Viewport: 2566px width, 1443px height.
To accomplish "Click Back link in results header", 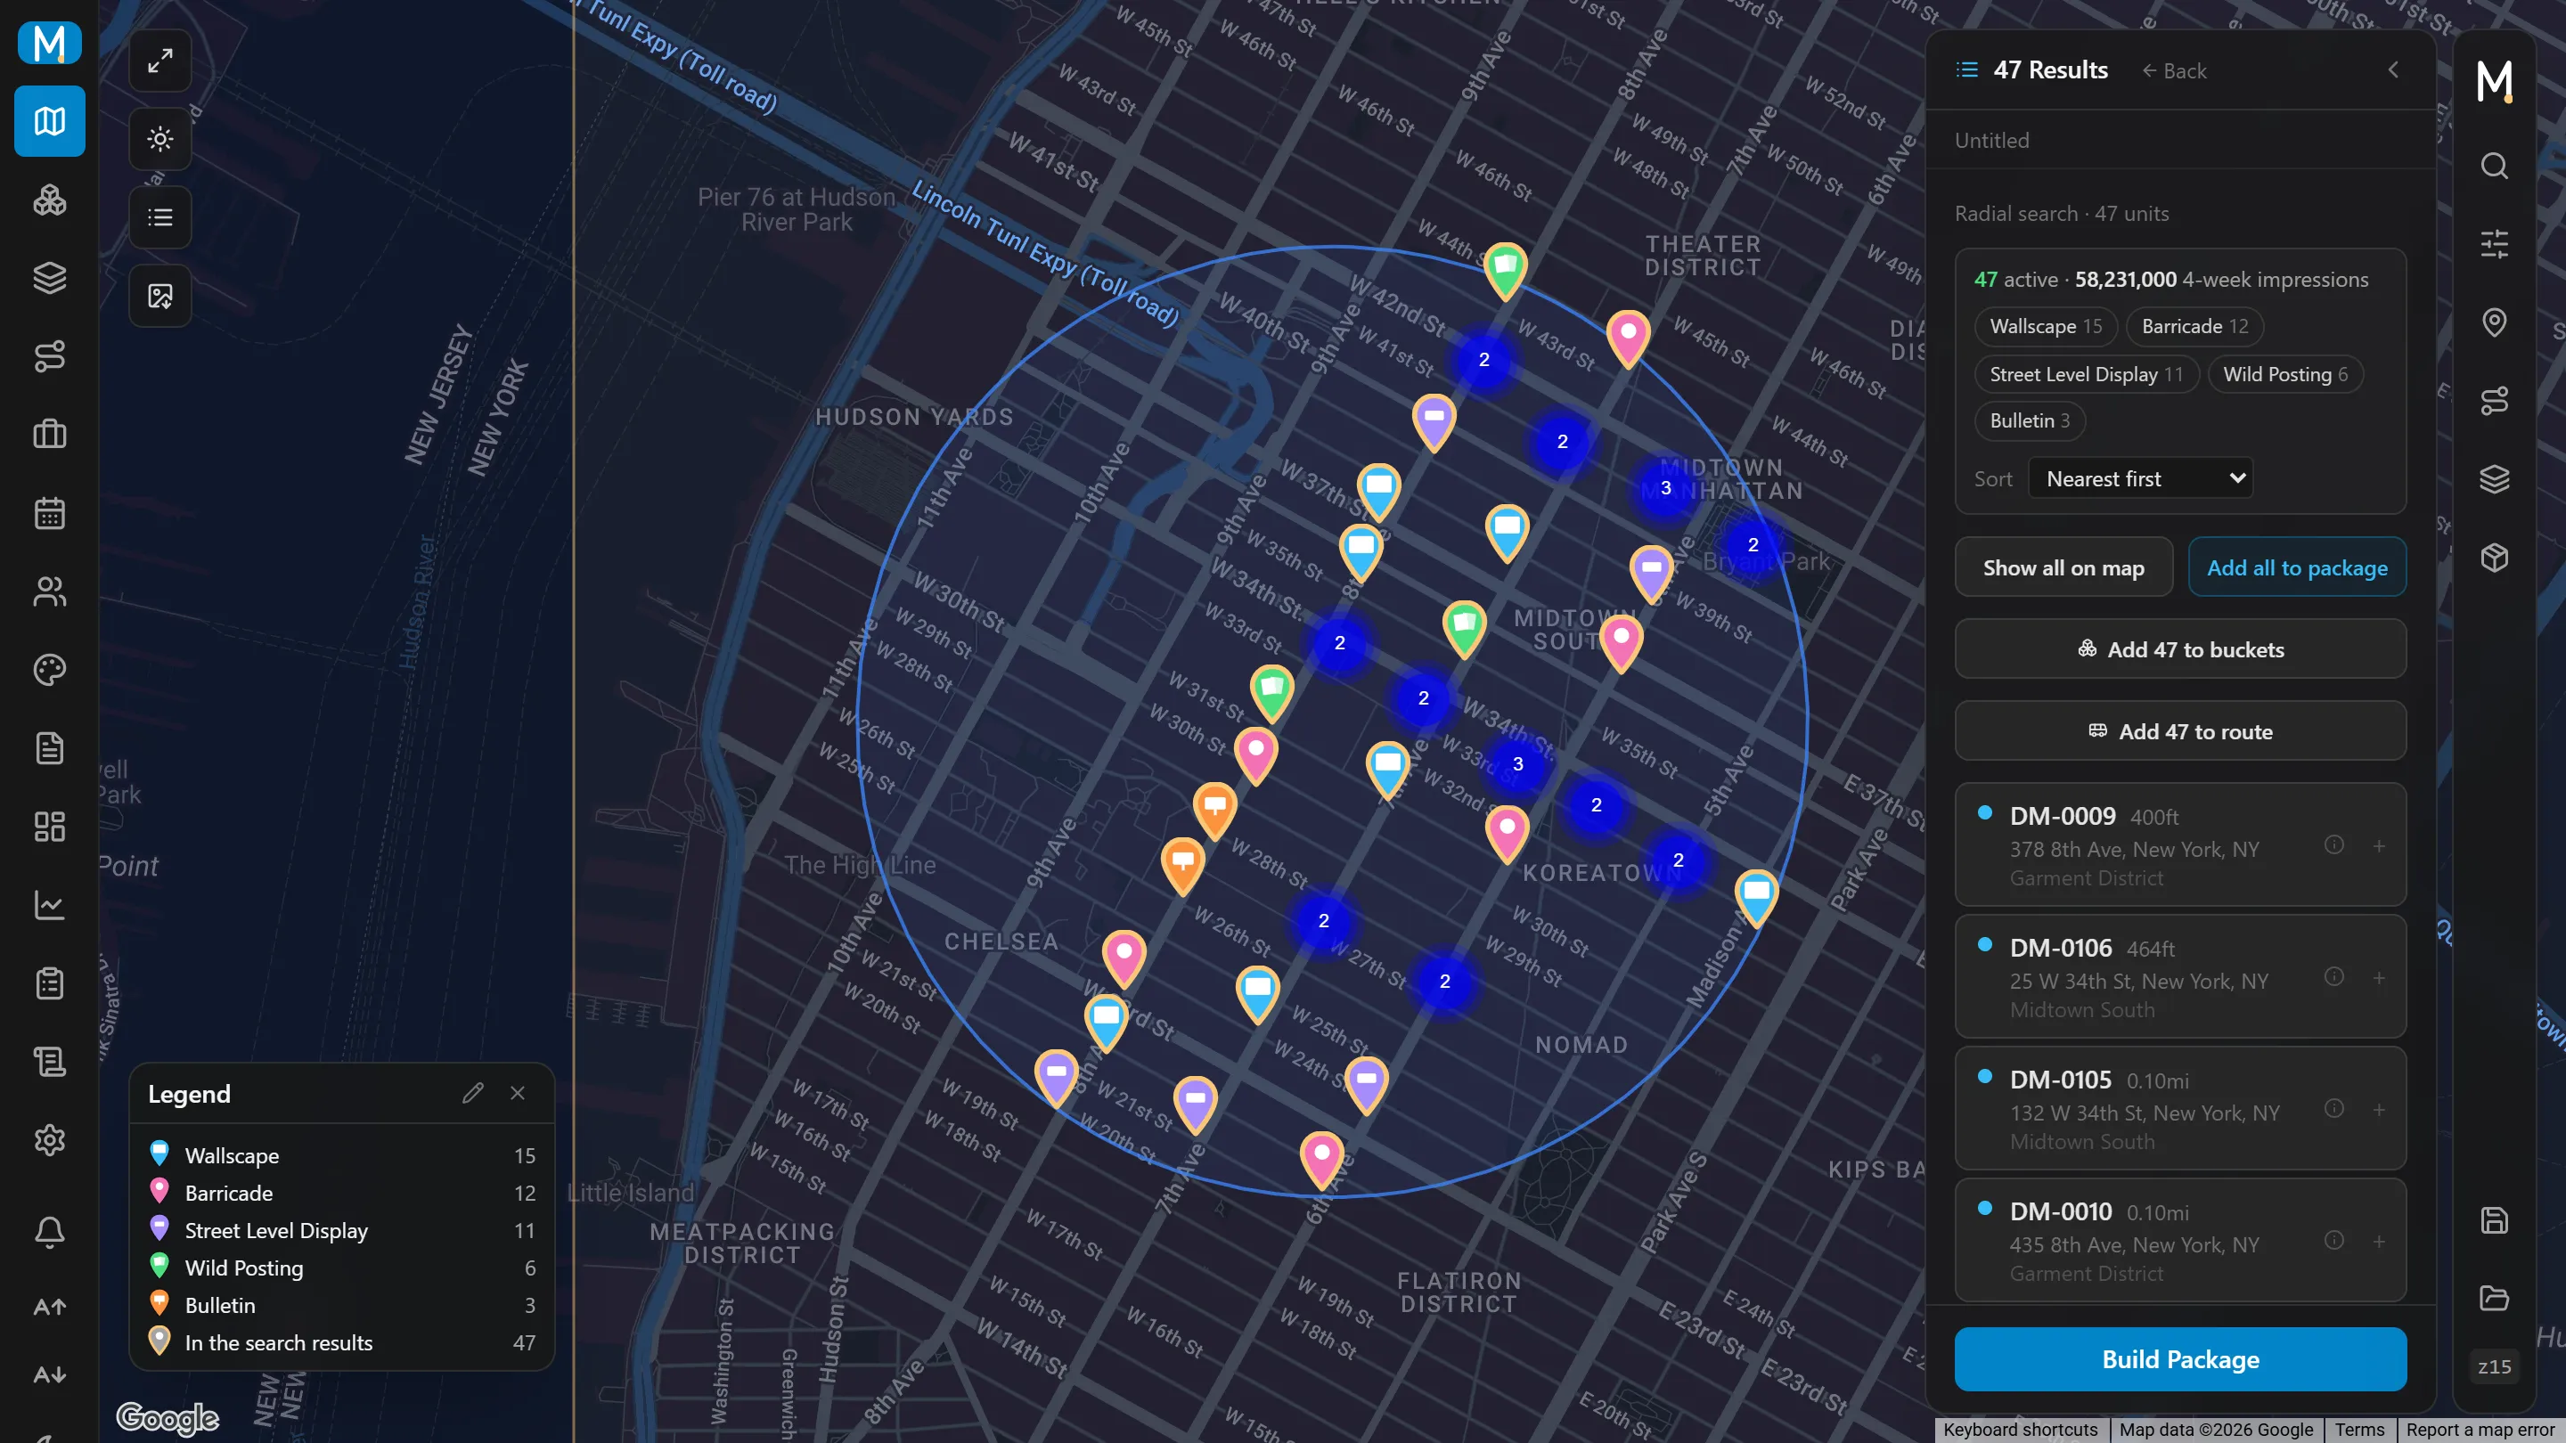I will (x=2175, y=70).
